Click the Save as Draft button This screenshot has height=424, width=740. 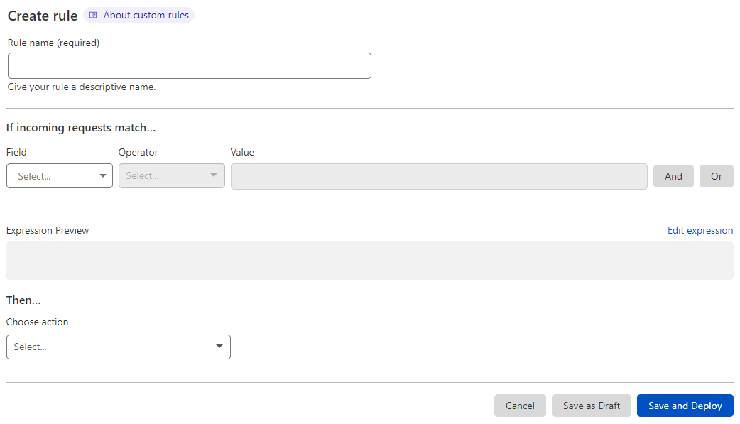(591, 406)
